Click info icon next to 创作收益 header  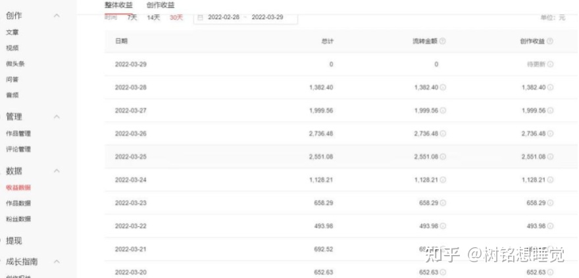[550, 41]
